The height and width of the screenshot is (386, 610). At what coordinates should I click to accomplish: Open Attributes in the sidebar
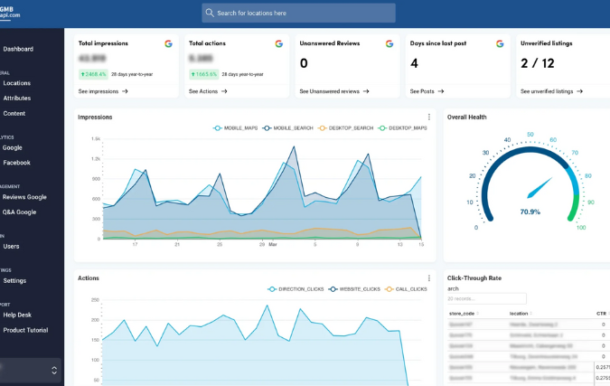[17, 98]
